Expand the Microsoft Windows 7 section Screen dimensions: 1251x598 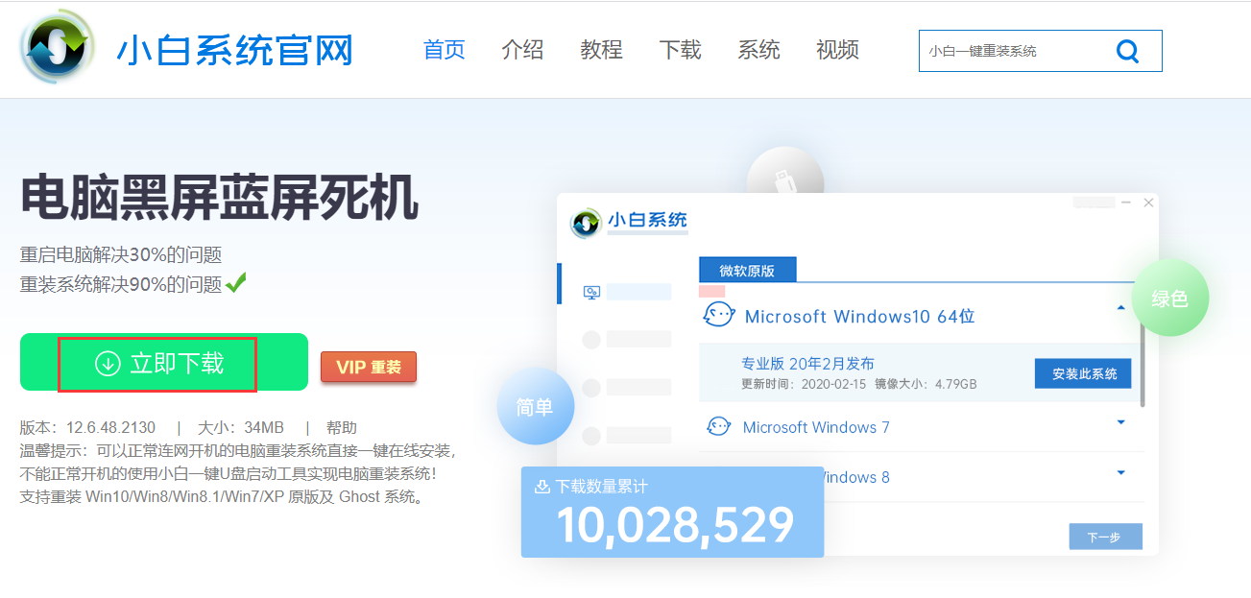pos(1120,421)
